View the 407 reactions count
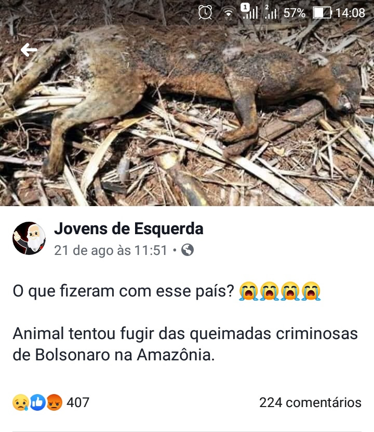The height and width of the screenshot is (432, 374). [x=78, y=402]
